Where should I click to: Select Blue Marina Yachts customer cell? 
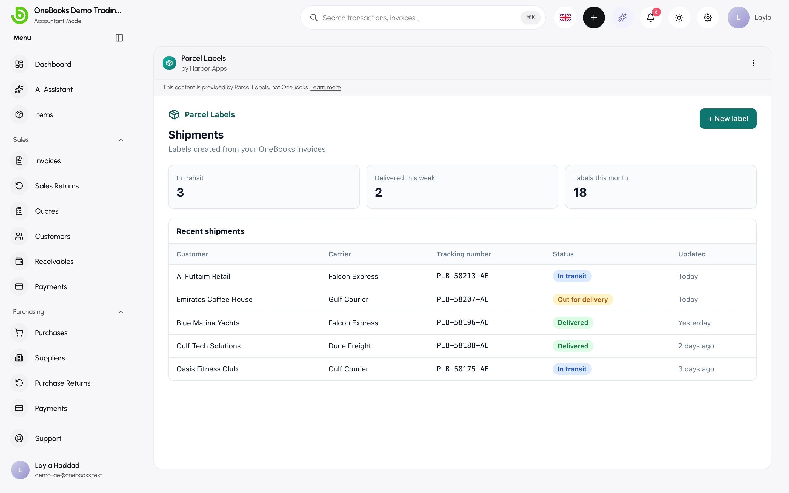pyautogui.click(x=208, y=323)
